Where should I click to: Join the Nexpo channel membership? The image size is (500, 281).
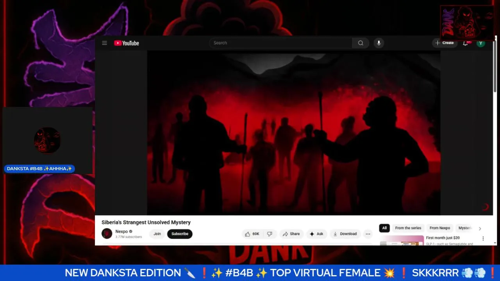[157, 234]
